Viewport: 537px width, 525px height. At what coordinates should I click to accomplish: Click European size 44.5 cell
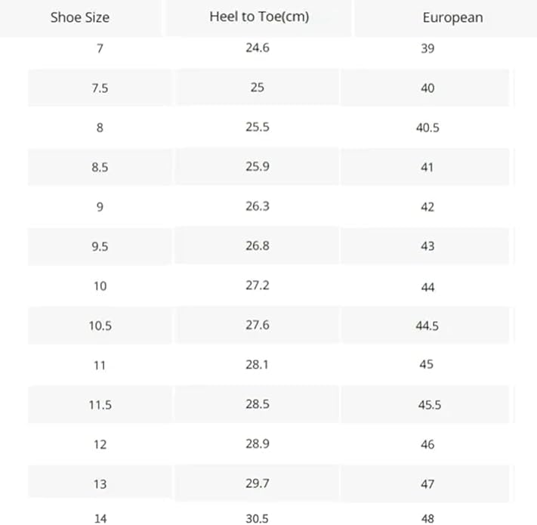(427, 326)
